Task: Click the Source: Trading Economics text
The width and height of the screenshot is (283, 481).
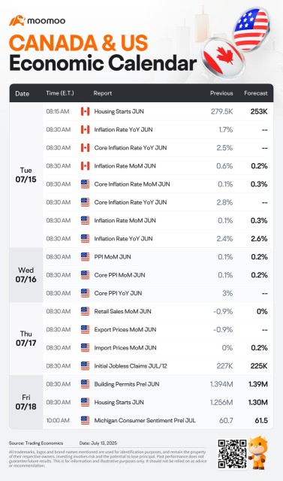Action: point(36,443)
